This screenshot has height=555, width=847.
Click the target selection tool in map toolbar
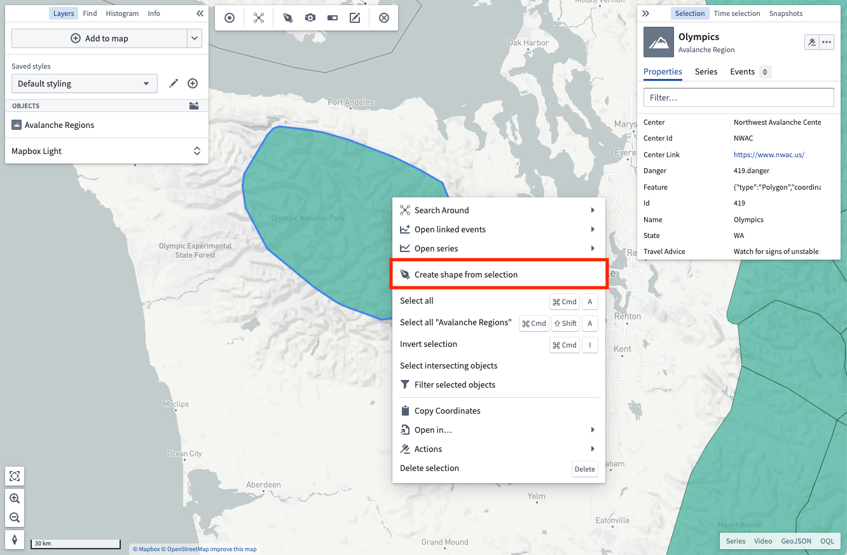[230, 18]
